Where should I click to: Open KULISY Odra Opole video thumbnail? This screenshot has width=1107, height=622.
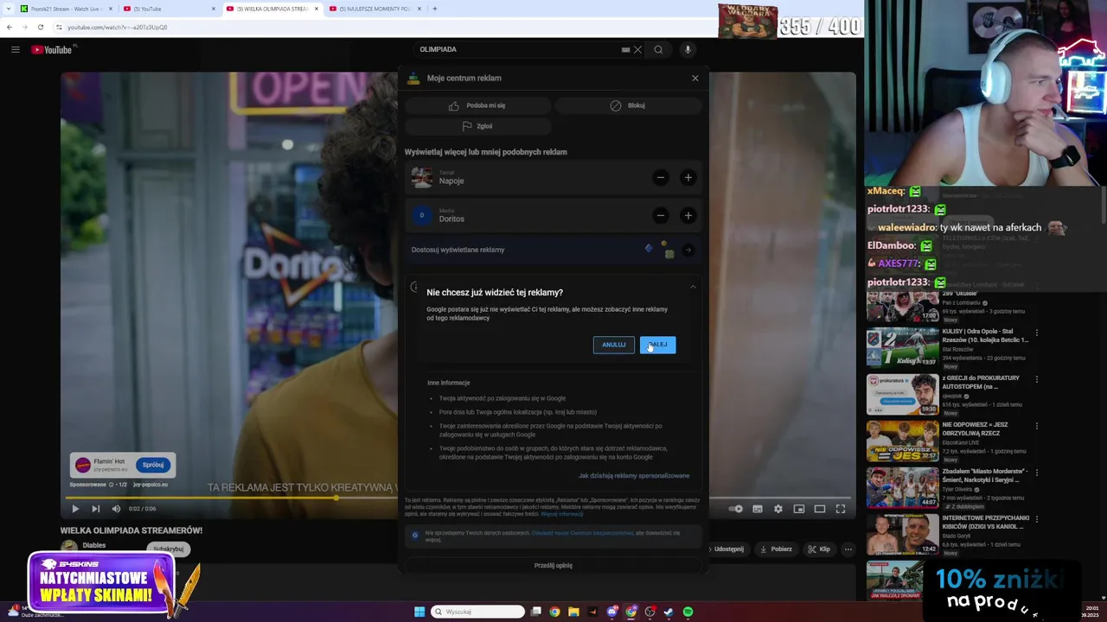click(x=903, y=348)
